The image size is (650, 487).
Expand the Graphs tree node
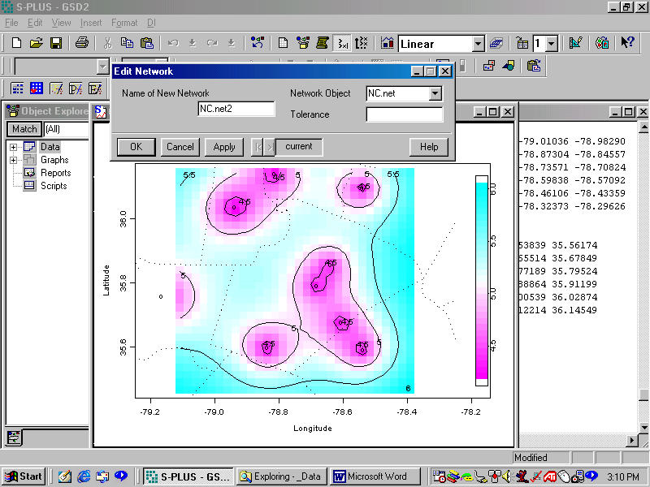(14, 160)
